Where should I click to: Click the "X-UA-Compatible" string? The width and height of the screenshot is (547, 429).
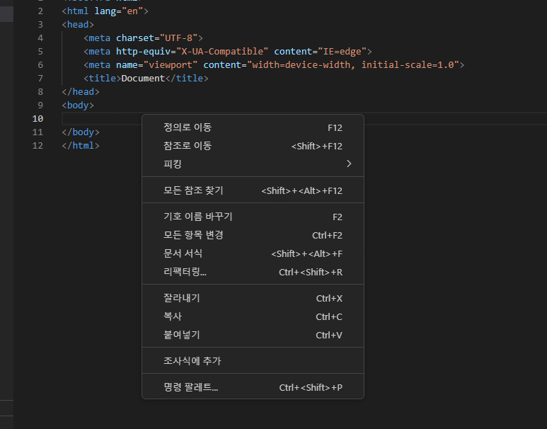click(222, 51)
